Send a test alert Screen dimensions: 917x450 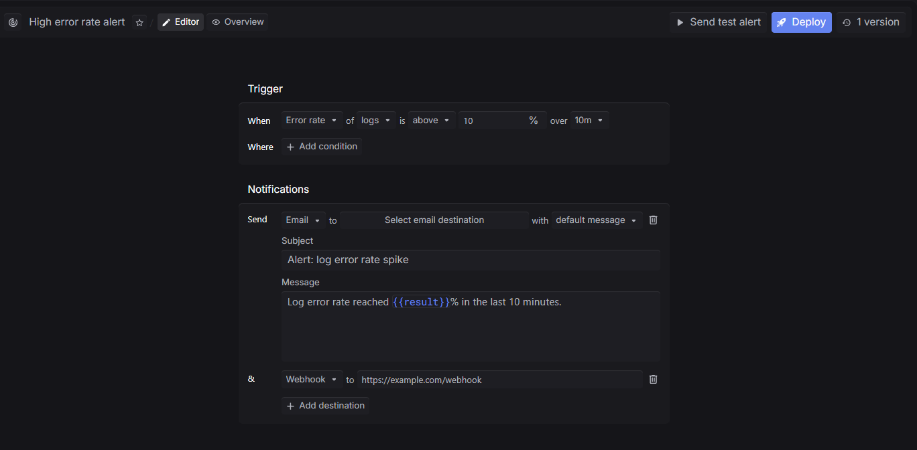coord(718,22)
